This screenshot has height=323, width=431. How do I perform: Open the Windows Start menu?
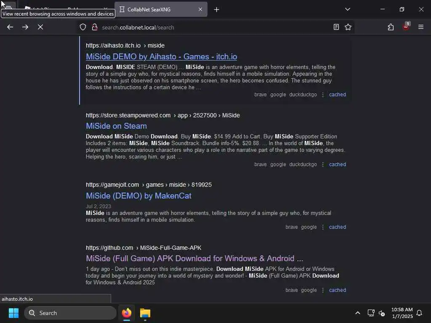coord(13,313)
